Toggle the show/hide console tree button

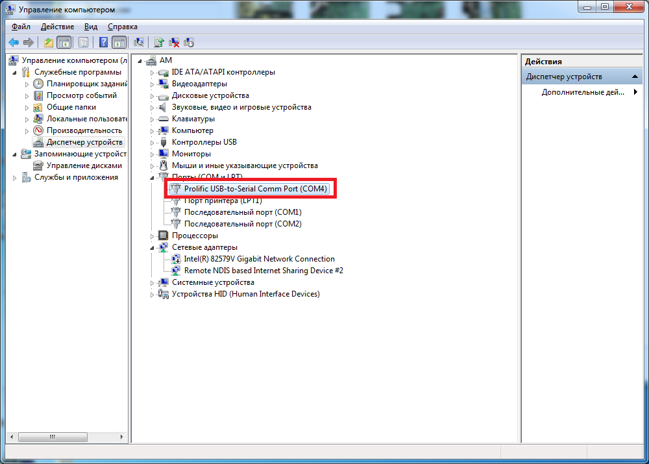(64, 43)
